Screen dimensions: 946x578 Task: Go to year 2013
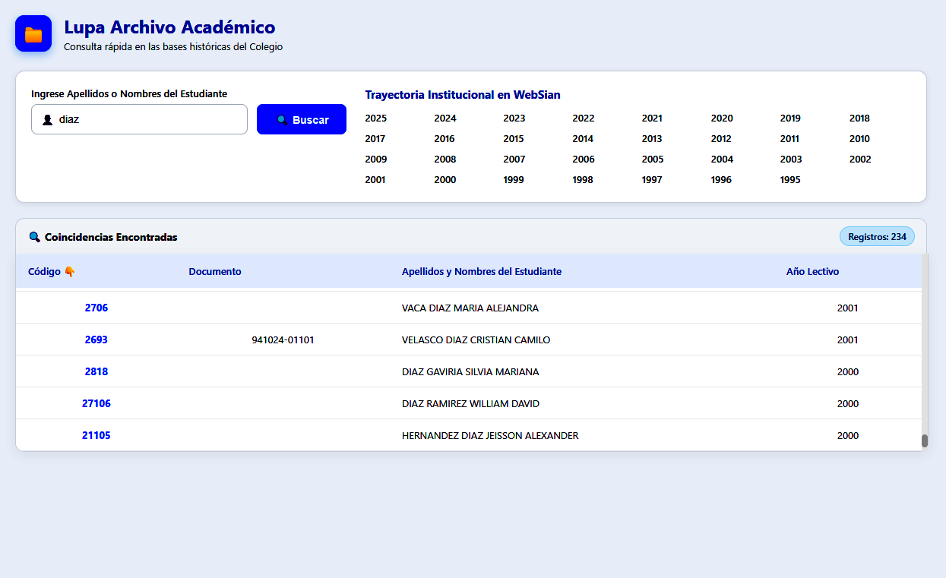[652, 139]
